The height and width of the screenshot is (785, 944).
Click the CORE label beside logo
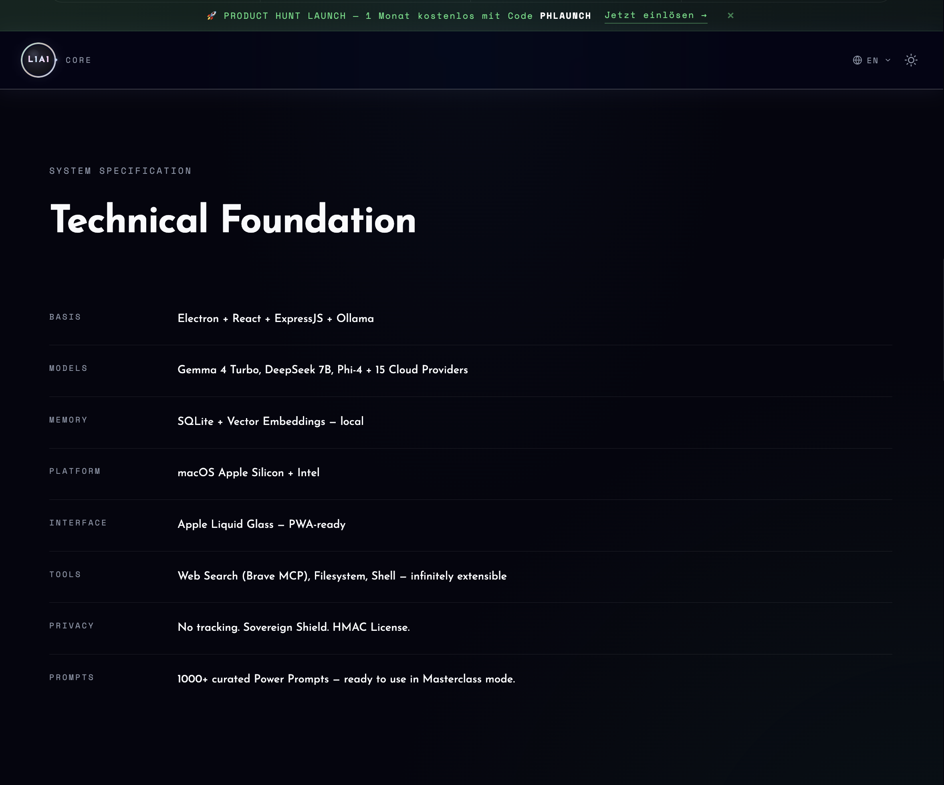tap(78, 60)
